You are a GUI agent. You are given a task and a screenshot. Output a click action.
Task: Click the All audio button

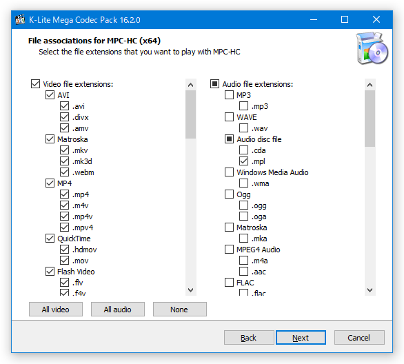[118, 310]
